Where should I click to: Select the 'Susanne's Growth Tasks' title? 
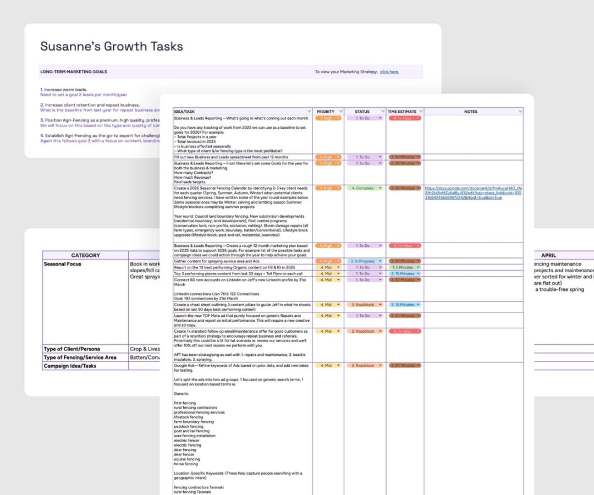click(112, 46)
